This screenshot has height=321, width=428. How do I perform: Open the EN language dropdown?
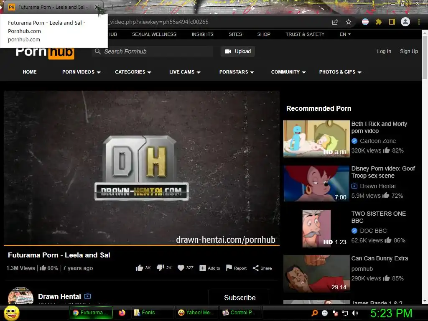pyautogui.click(x=345, y=34)
